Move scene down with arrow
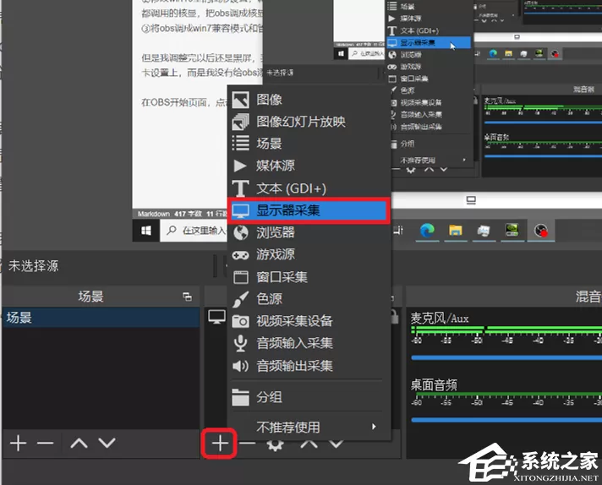This screenshot has width=602, height=485. [x=107, y=444]
